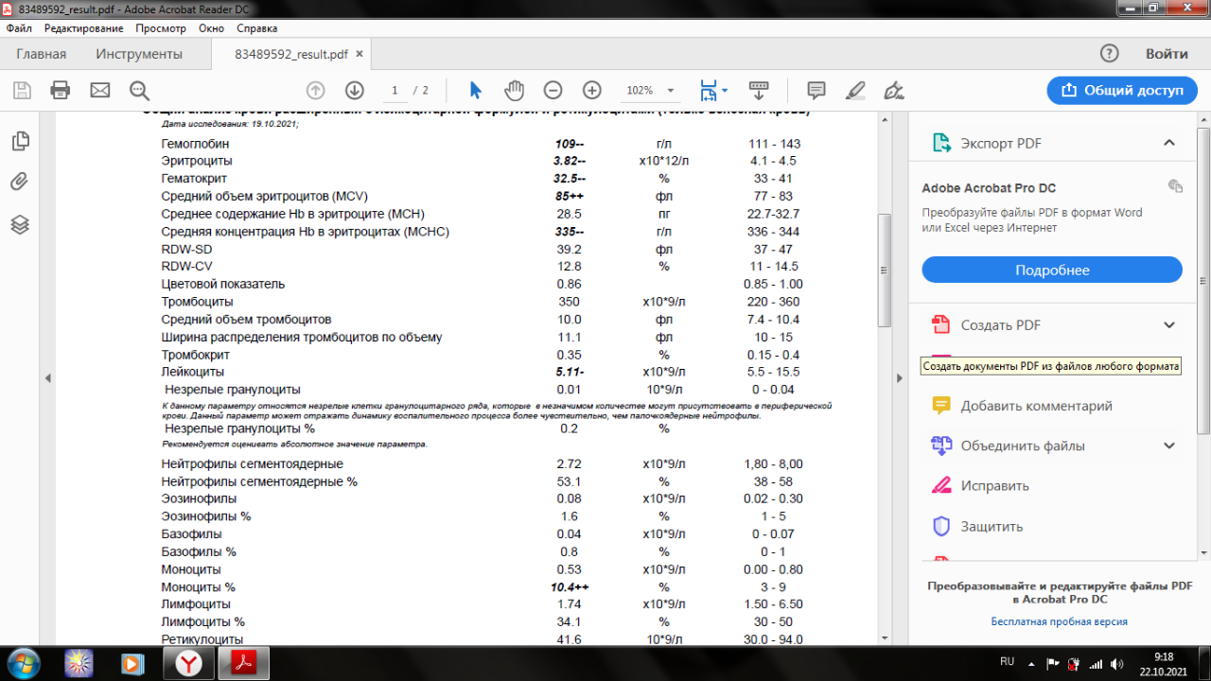The height and width of the screenshot is (681, 1211).
Task: Open the layers panel in the left sidebar
Action: [x=20, y=224]
